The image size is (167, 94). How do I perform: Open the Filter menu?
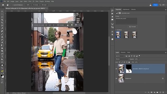[30, 1]
